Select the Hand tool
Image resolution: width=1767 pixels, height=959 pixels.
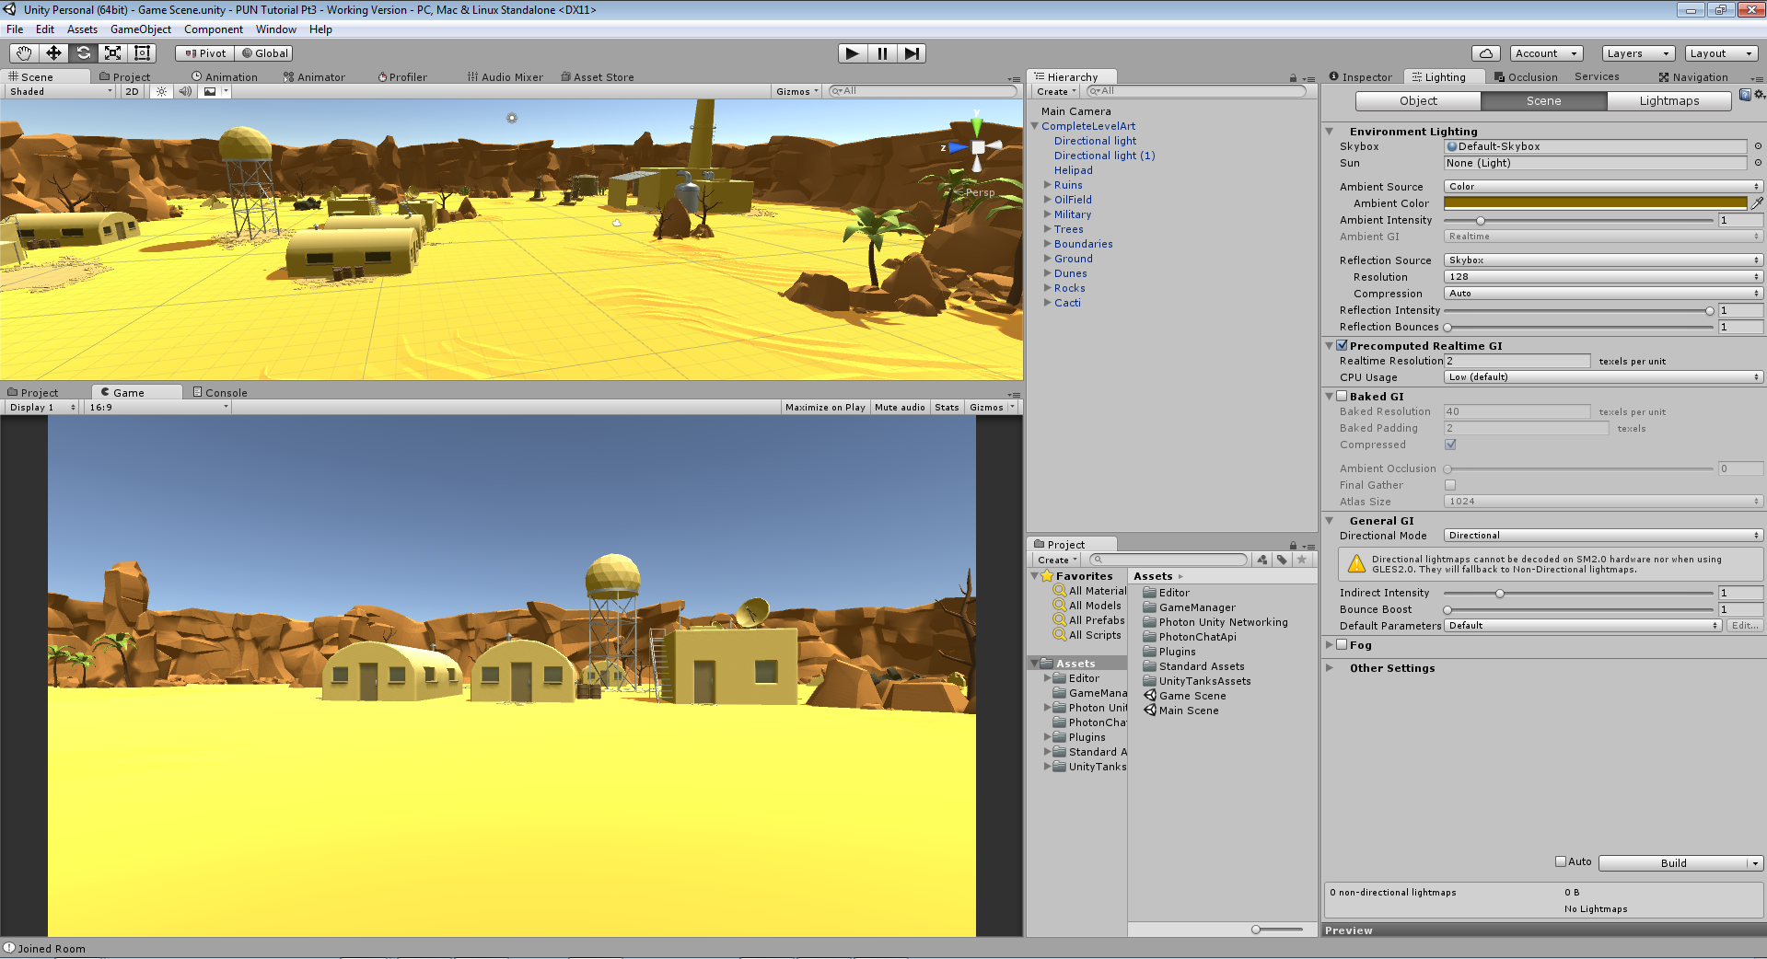tap(24, 53)
